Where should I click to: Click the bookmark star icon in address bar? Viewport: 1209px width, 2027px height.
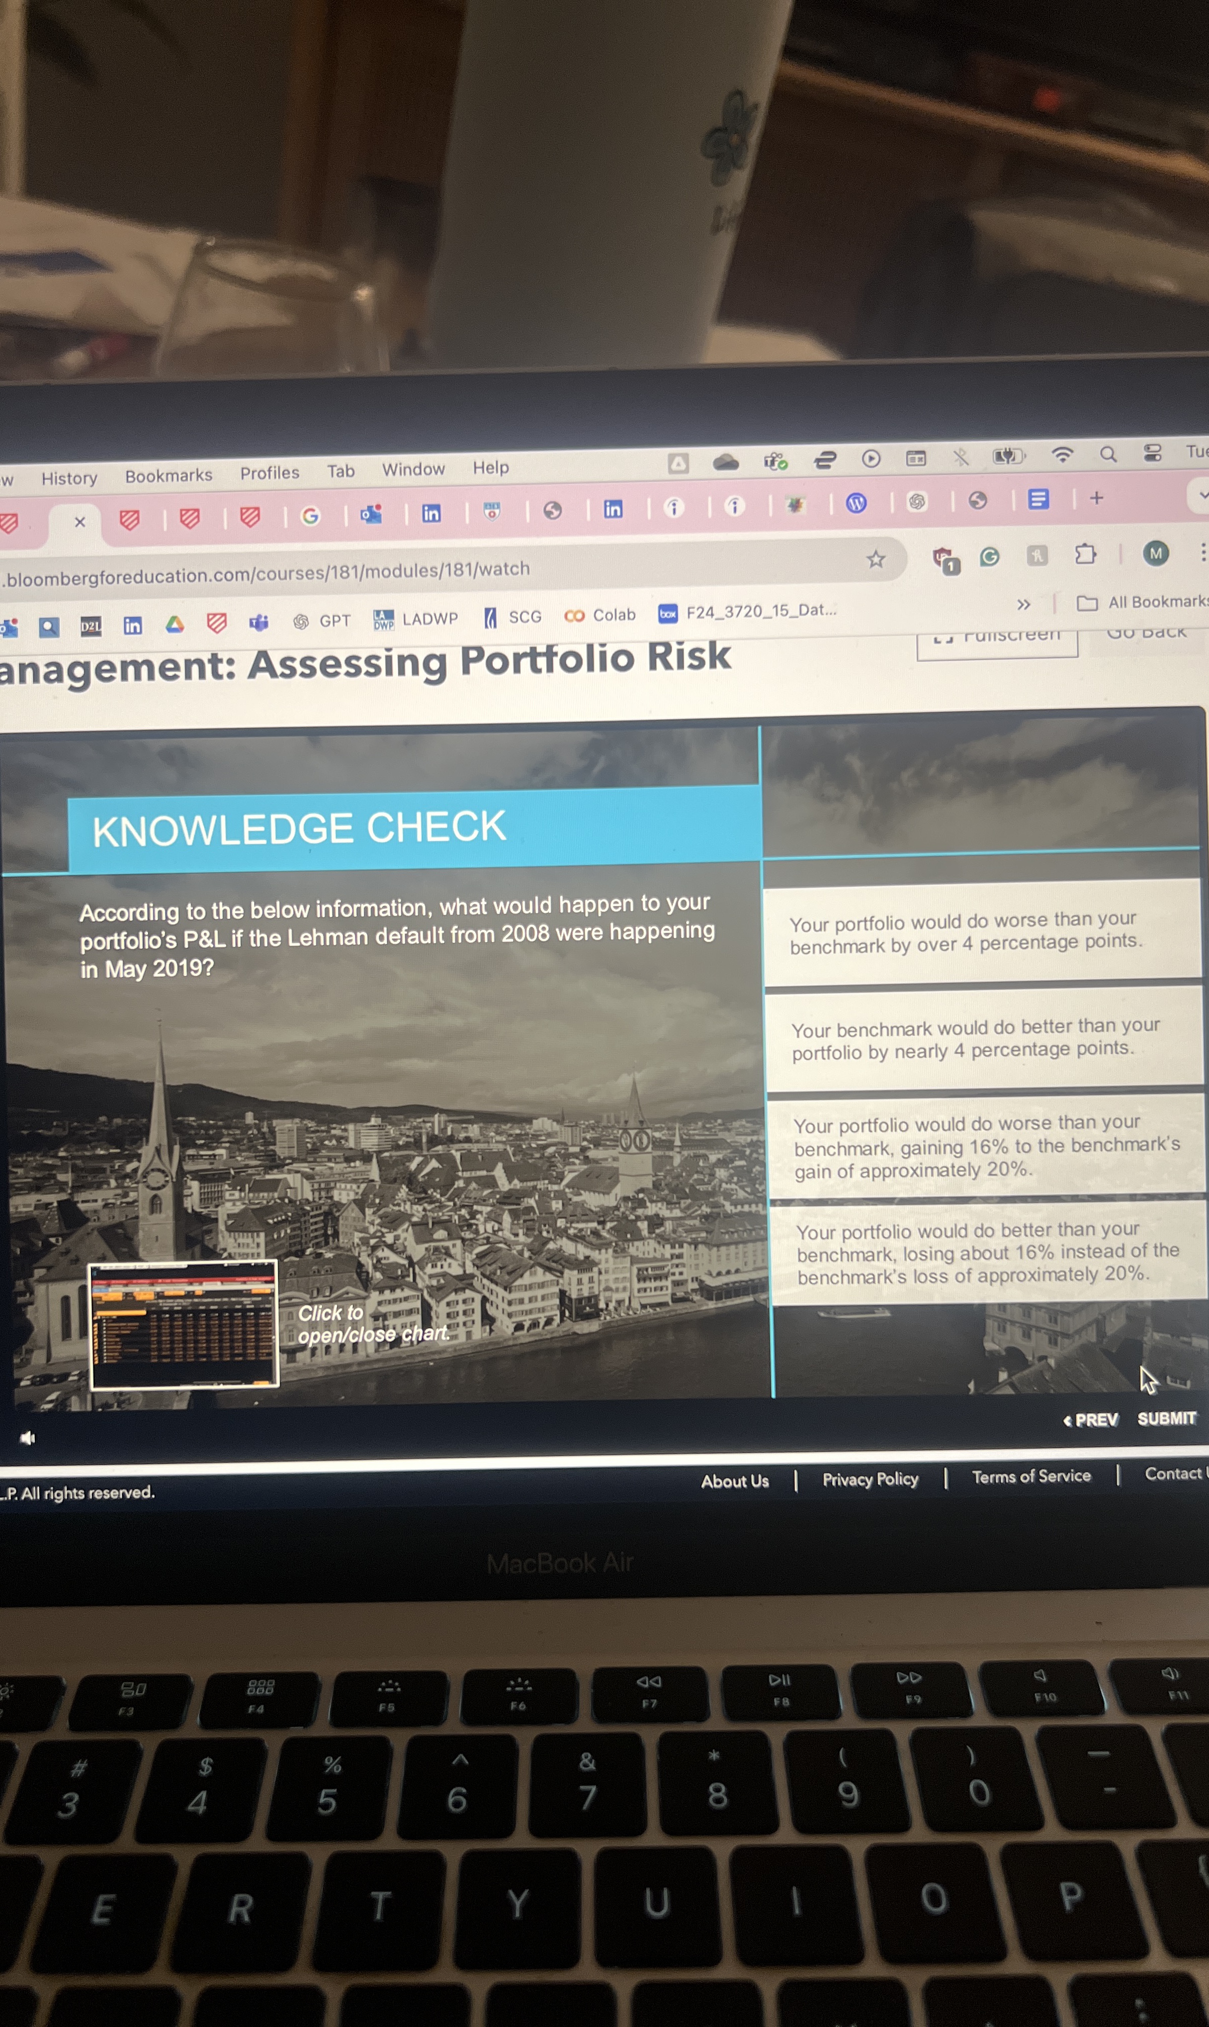coord(875,559)
